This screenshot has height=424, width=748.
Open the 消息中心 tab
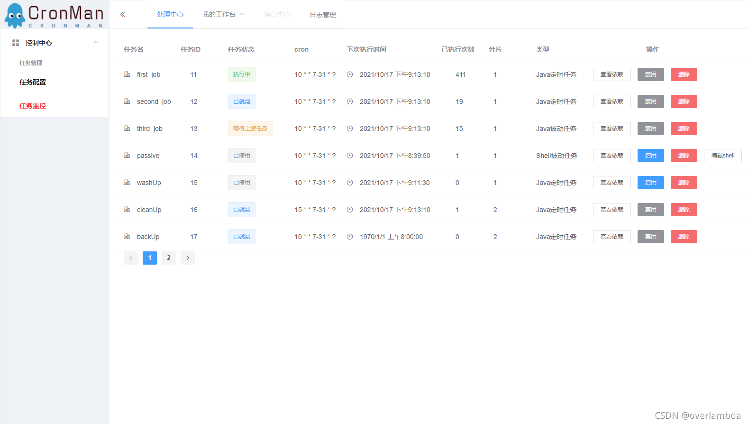tap(277, 15)
